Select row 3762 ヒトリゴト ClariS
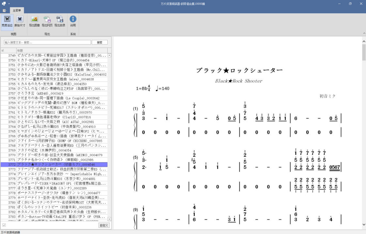The image size is (366, 234). [x=54, y=117]
